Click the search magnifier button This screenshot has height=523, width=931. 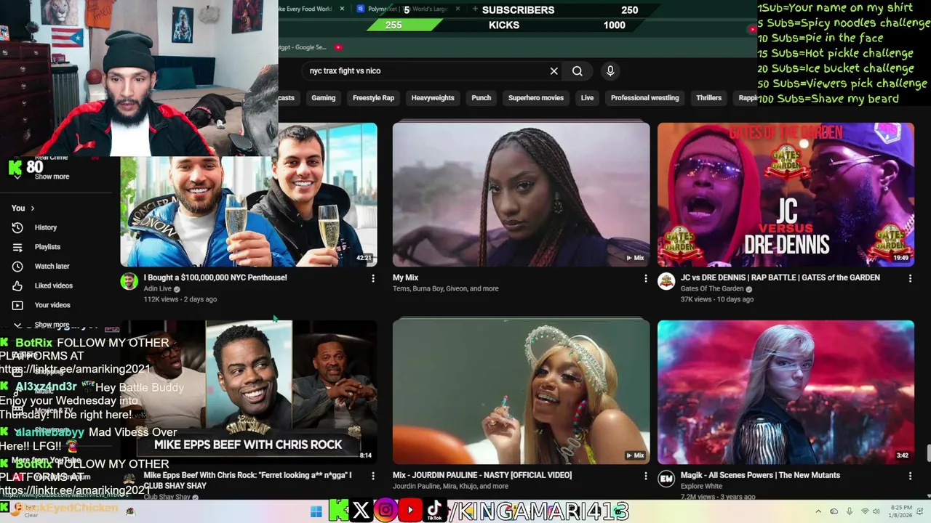click(x=577, y=71)
